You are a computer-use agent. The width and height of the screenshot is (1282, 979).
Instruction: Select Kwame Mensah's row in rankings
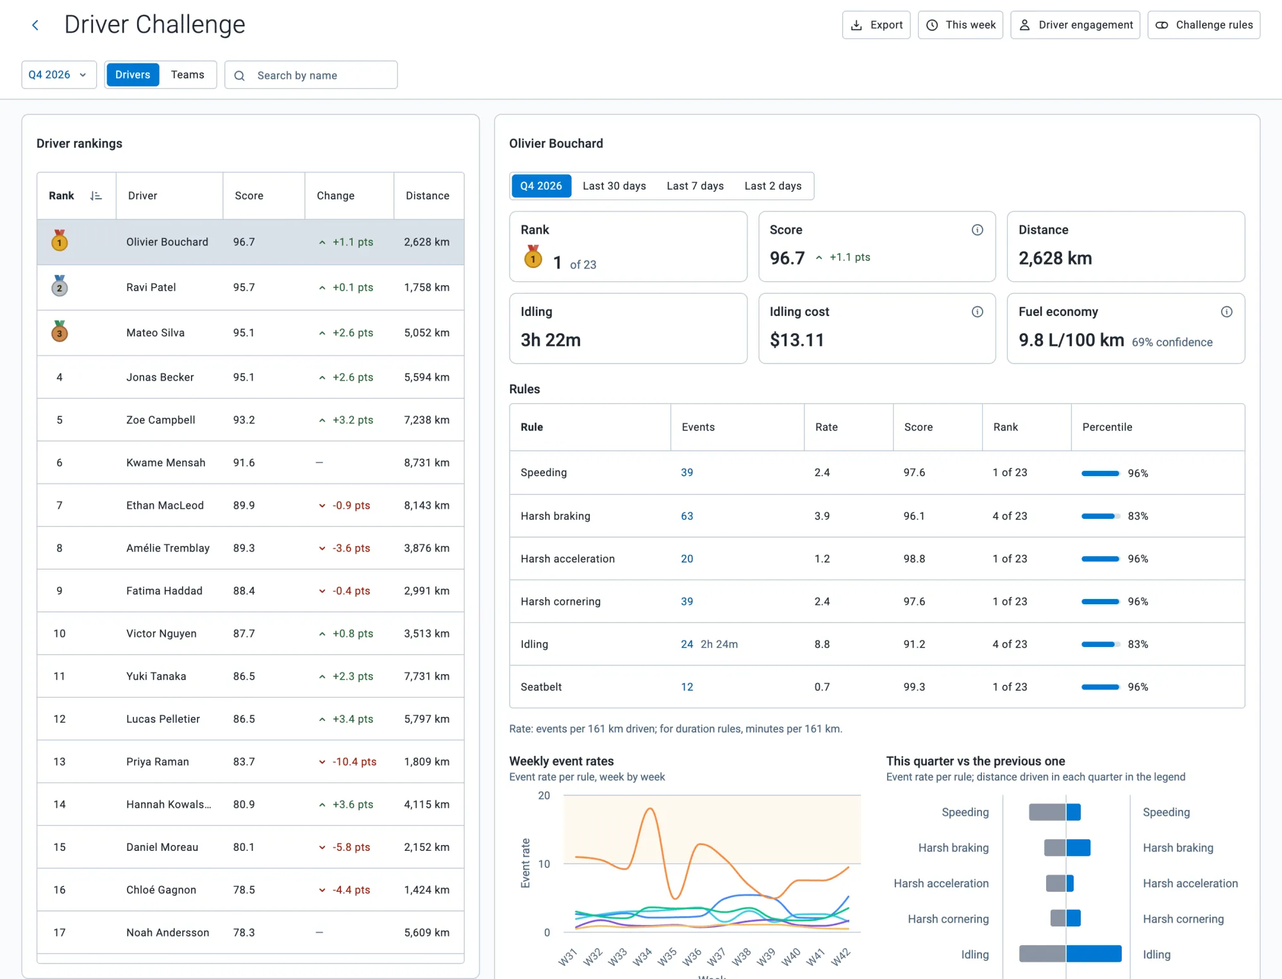251,463
